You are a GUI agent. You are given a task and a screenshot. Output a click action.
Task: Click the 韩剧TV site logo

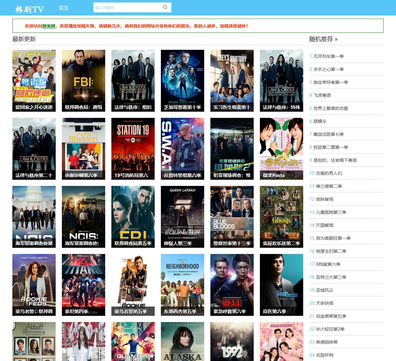(30, 9)
